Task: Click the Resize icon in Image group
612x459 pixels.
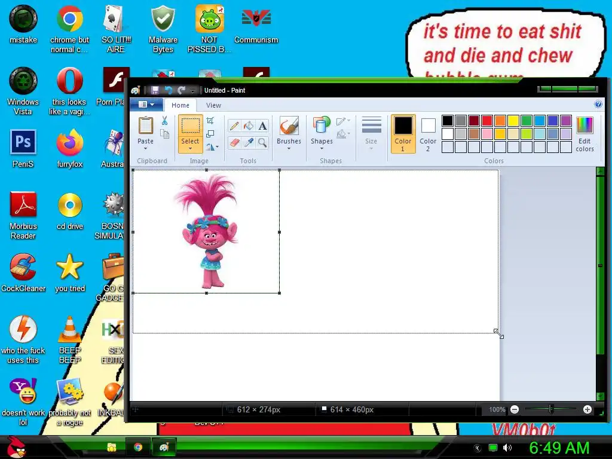Action: tap(210, 134)
